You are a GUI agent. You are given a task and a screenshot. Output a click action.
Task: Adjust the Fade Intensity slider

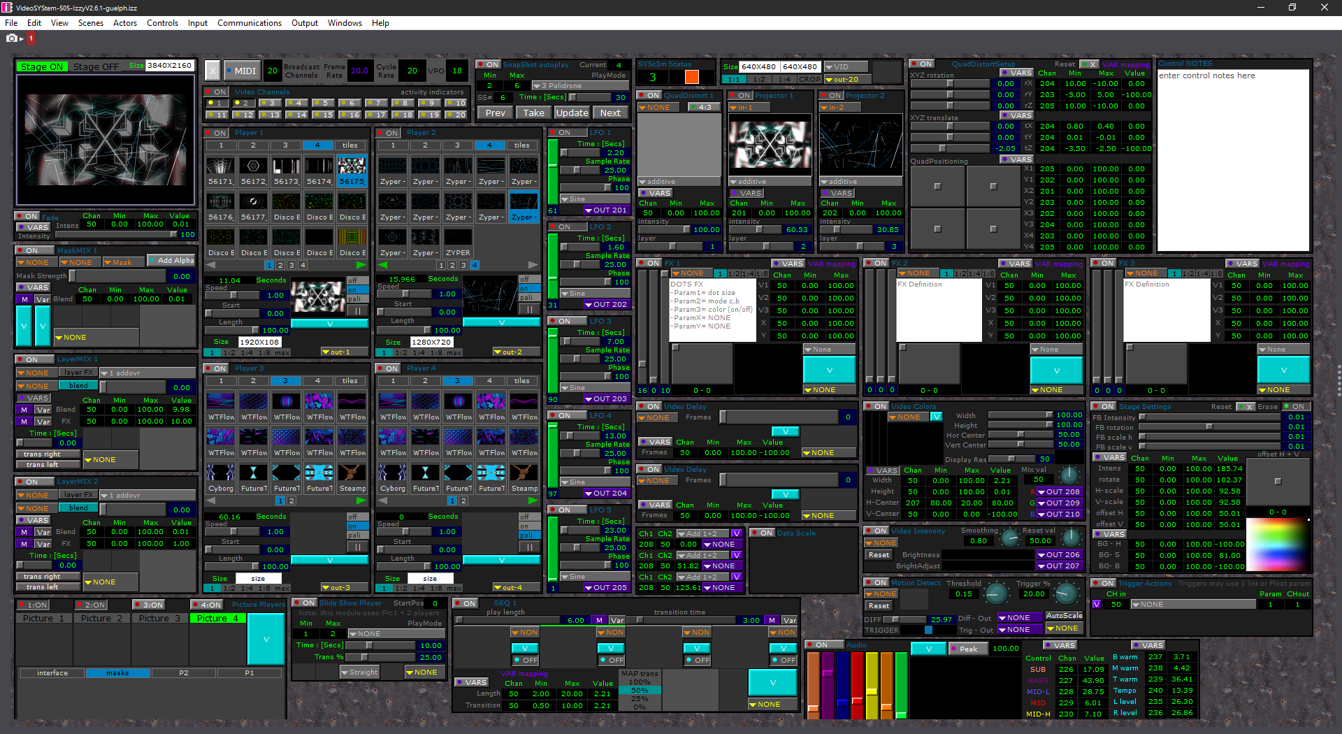point(117,234)
